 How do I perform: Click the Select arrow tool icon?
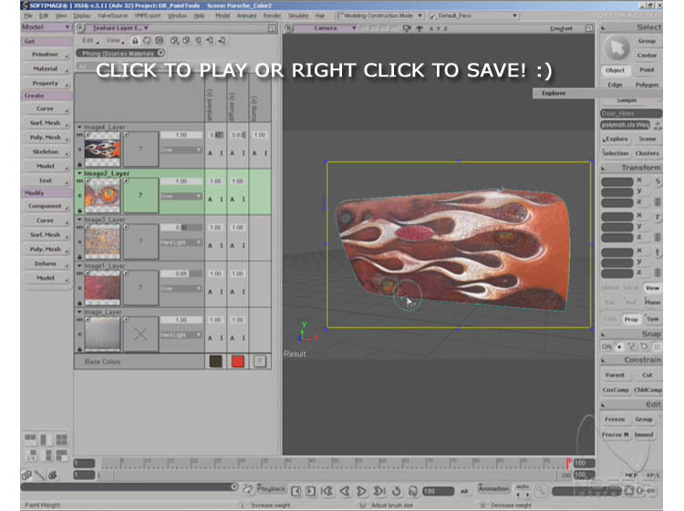point(617,47)
